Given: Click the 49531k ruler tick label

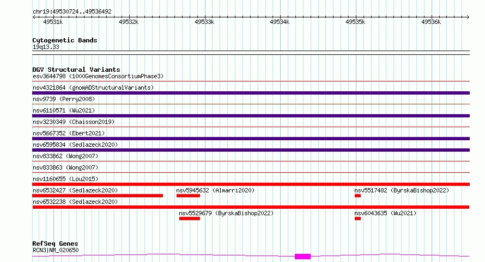Looking at the screenshot, I should 53,22.
